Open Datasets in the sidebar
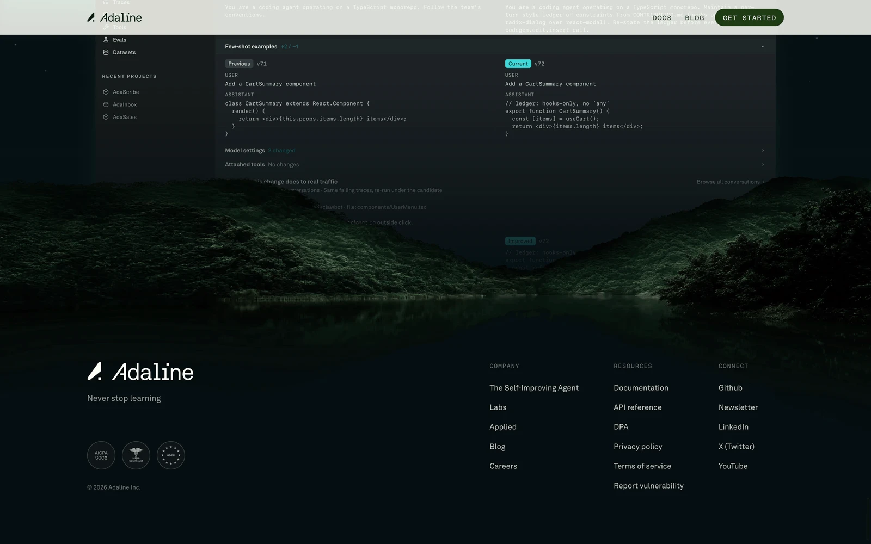The width and height of the screenshot is (871, 544). tap(124, 52)
